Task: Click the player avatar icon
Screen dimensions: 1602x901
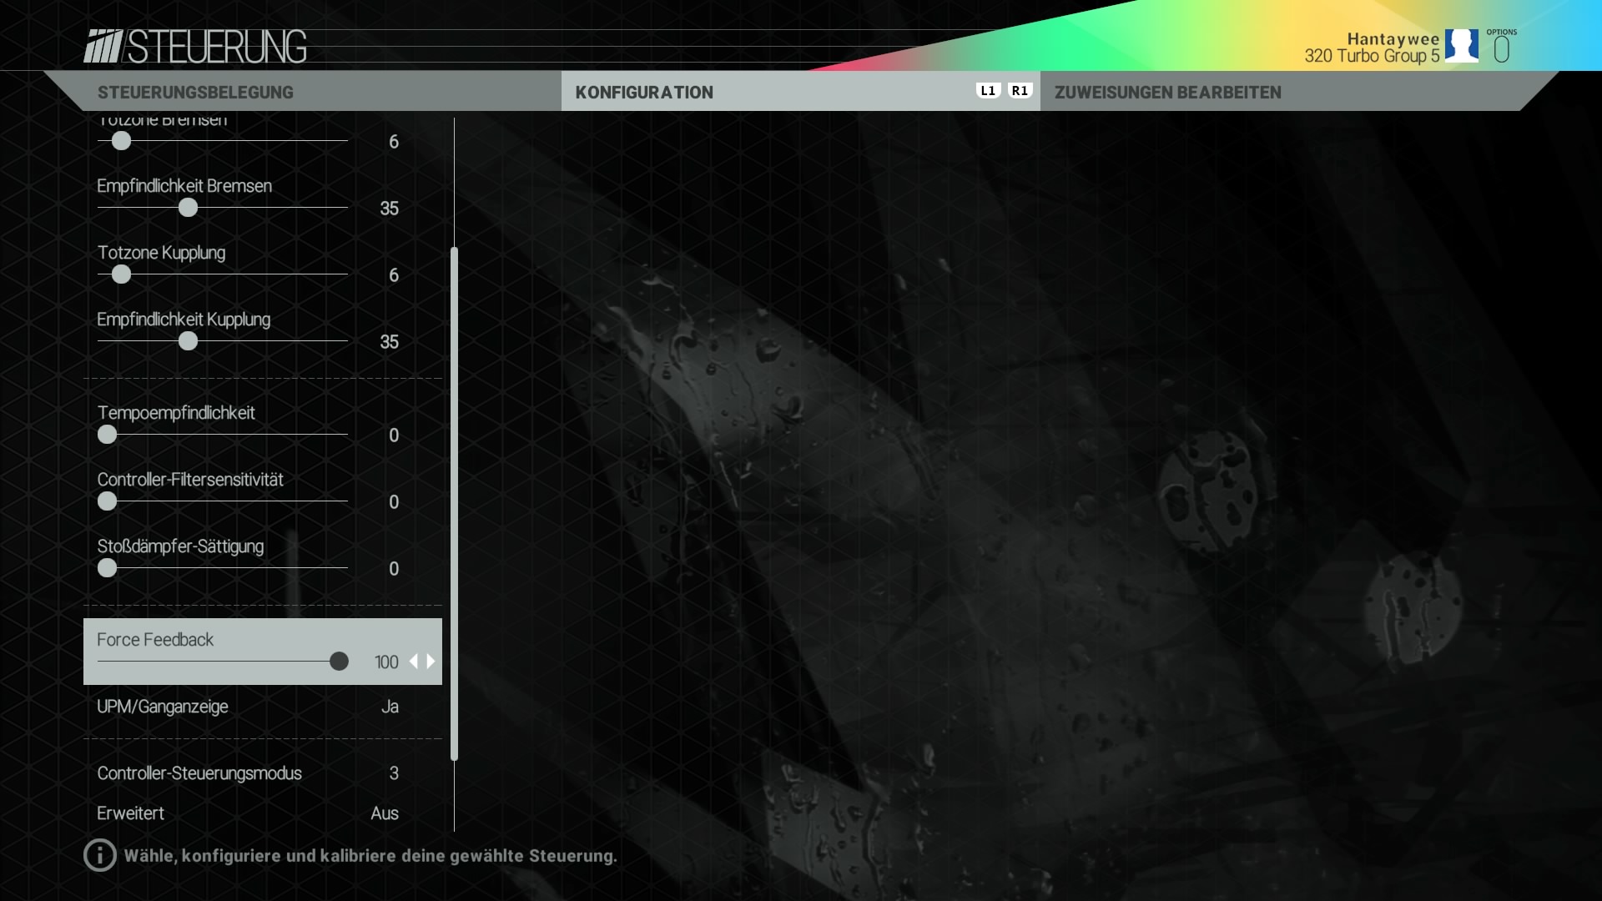Action: 1461,46
